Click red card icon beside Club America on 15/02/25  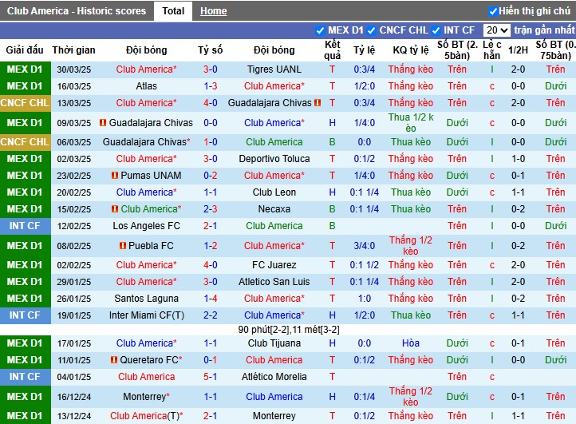[x=115, y=209]
